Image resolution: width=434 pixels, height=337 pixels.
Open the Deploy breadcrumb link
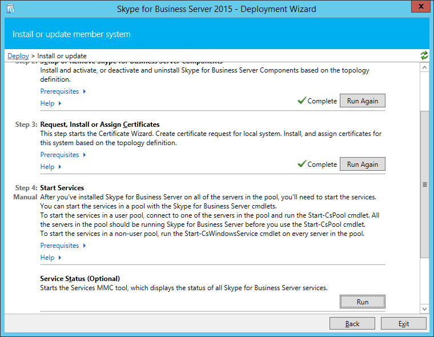18,56
